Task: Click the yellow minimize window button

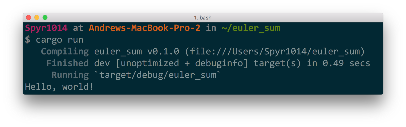Action: click(x=37, y=17)
